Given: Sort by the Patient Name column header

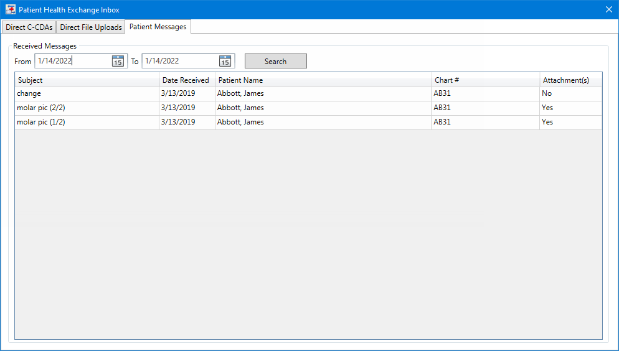Looking at the screenshot, I should click(x=323, y=80).
